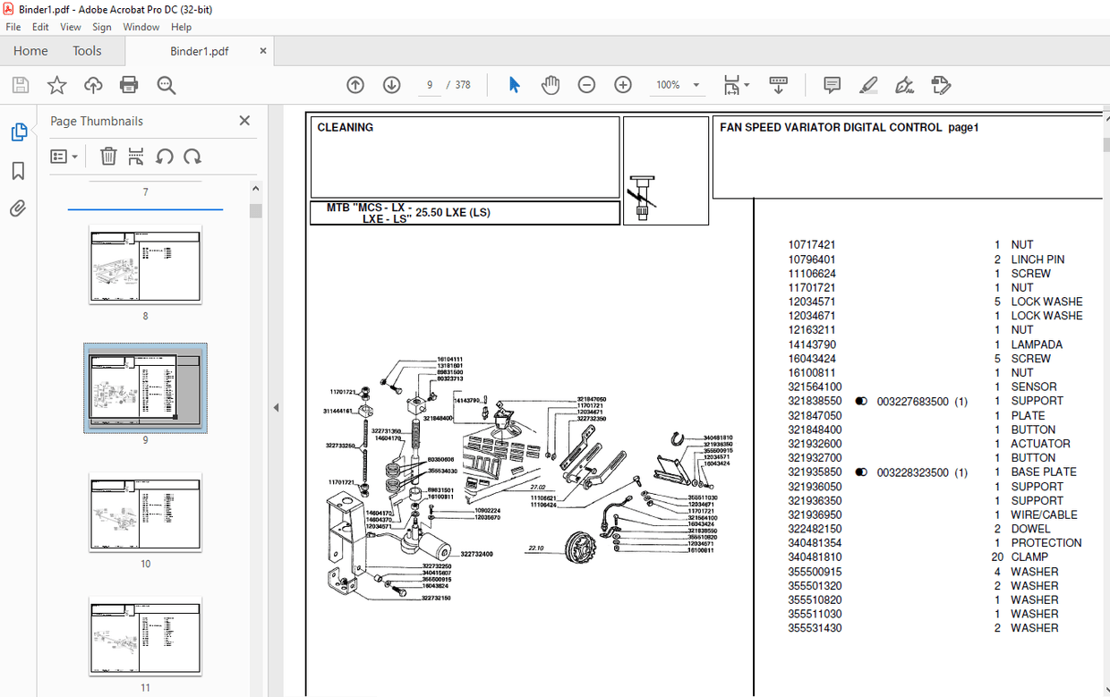
Task: Rotate pages counterclockwise in thumbnails panel
Action: point(164,157)
